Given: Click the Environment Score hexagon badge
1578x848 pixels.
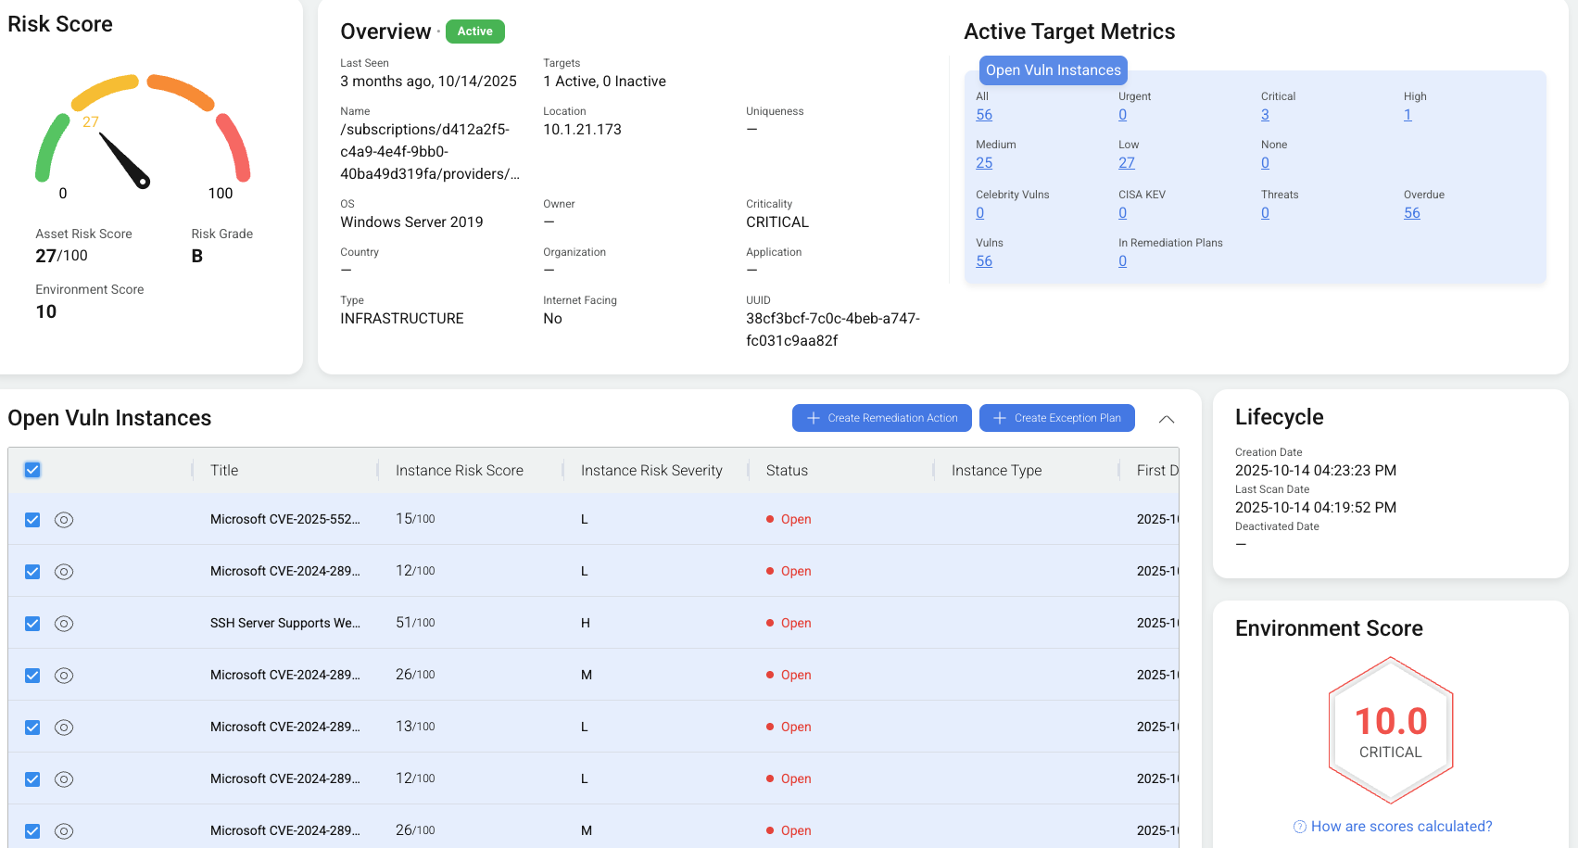Looking at the screenshot, I should point(1390,730).
